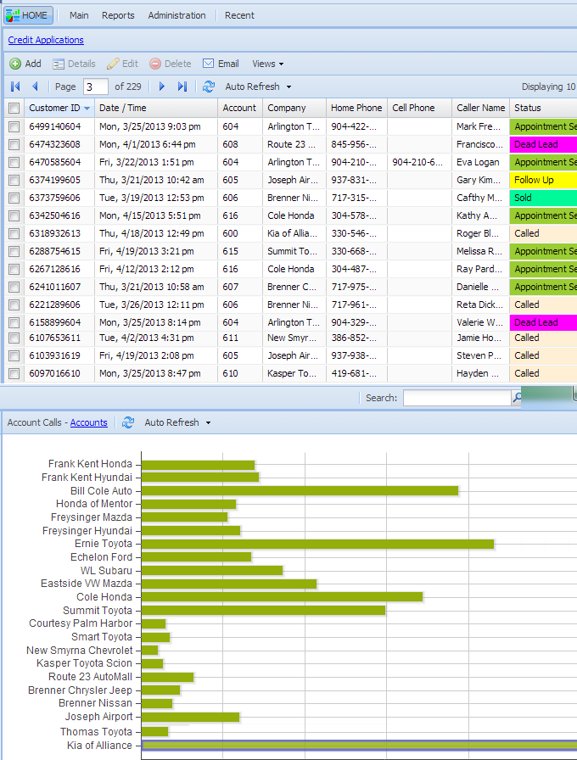577x760 pixels.
Task: Open the Customer ID column sort arrow
Action: click(x=87, y=109)
